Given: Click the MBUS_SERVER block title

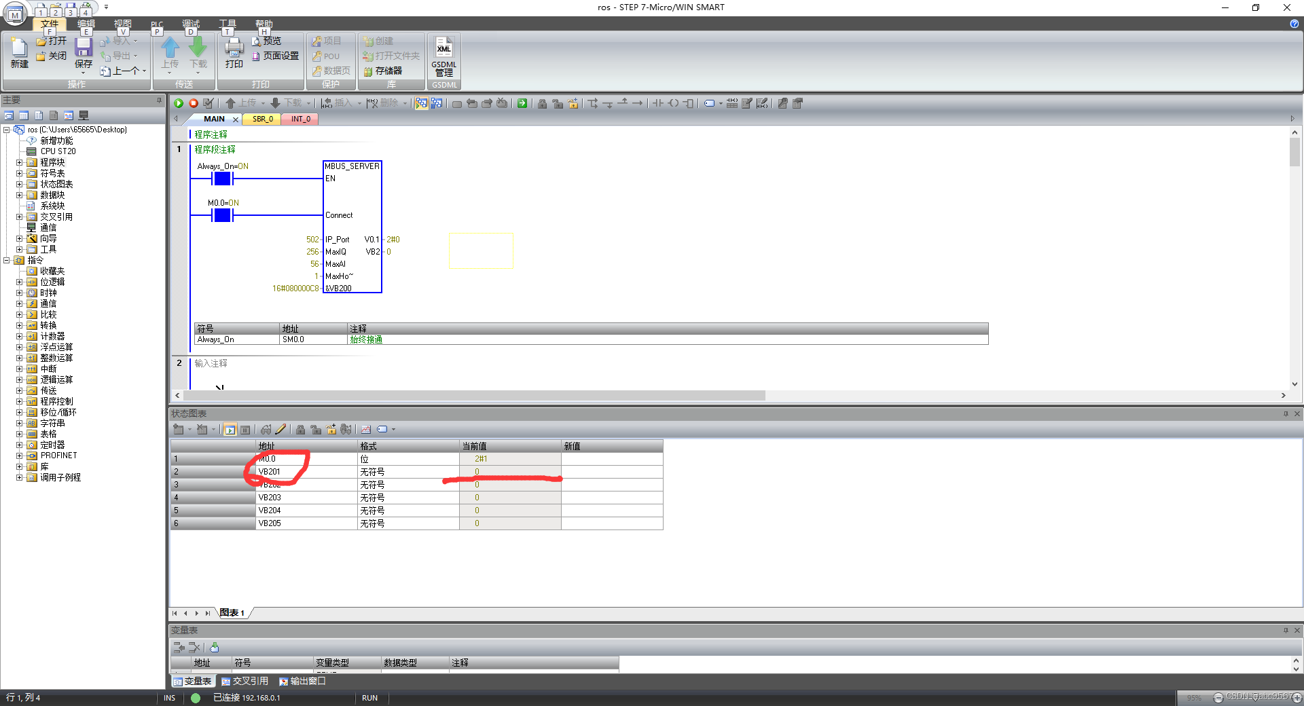Looking at the screenshot, I should tap(352, 166).
